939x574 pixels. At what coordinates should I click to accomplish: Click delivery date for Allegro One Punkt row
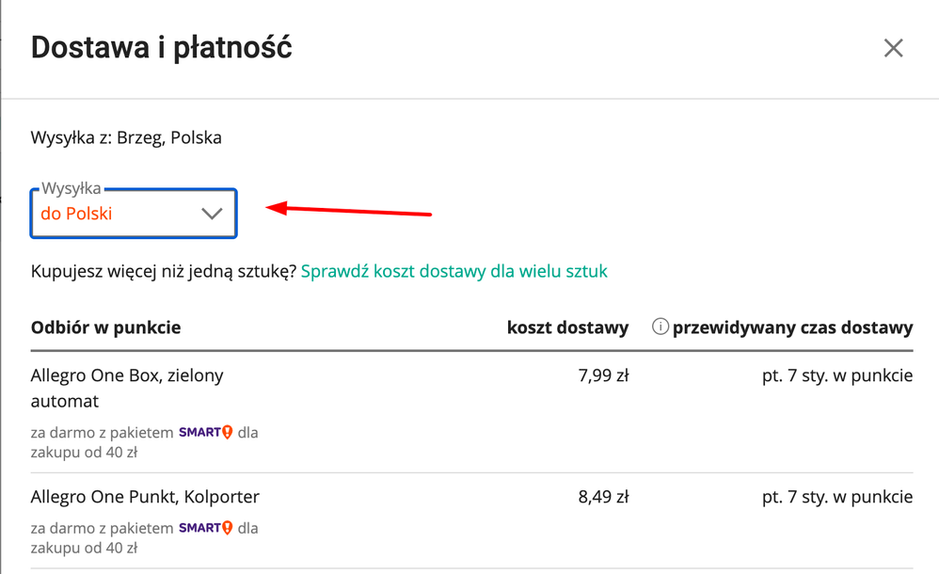tap(837, 497)
